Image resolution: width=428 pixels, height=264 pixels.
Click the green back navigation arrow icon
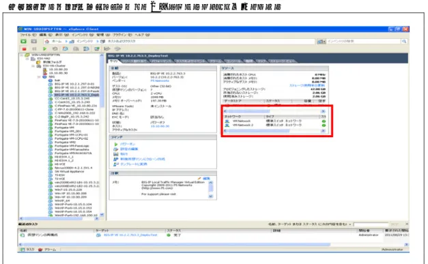(24, 41)
